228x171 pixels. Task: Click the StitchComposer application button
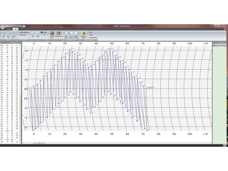click(2, 27)
